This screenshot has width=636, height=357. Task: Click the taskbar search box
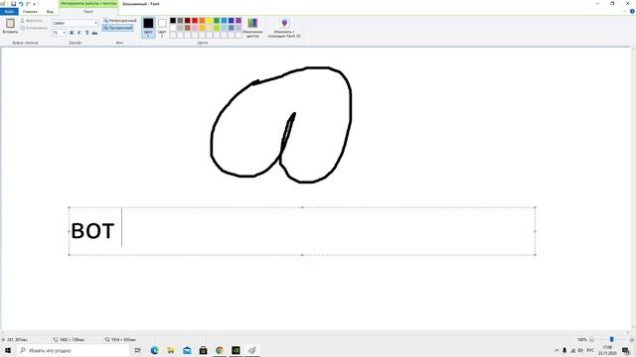click(x=73, y=350)
